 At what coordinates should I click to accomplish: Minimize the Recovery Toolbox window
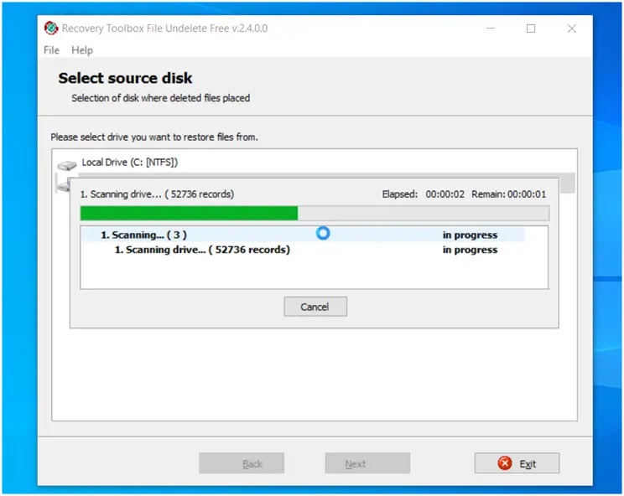point(491,28)
